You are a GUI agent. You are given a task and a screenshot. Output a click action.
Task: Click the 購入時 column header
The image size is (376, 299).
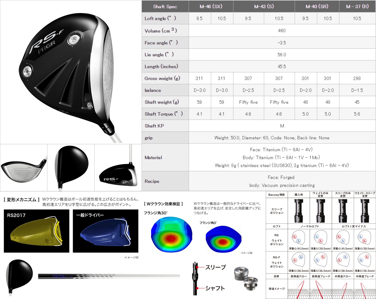(x=299, y=195)
